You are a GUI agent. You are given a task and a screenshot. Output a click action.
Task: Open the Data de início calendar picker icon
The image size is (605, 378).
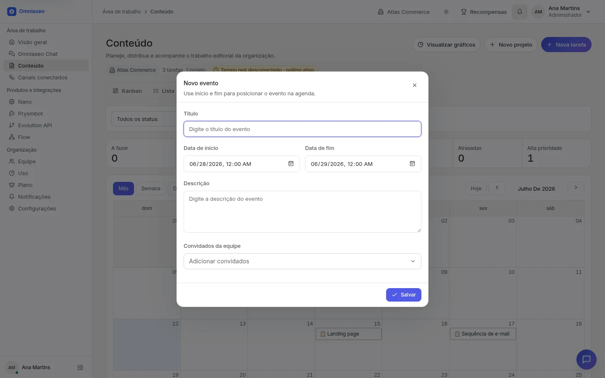[x=291, y=164]
